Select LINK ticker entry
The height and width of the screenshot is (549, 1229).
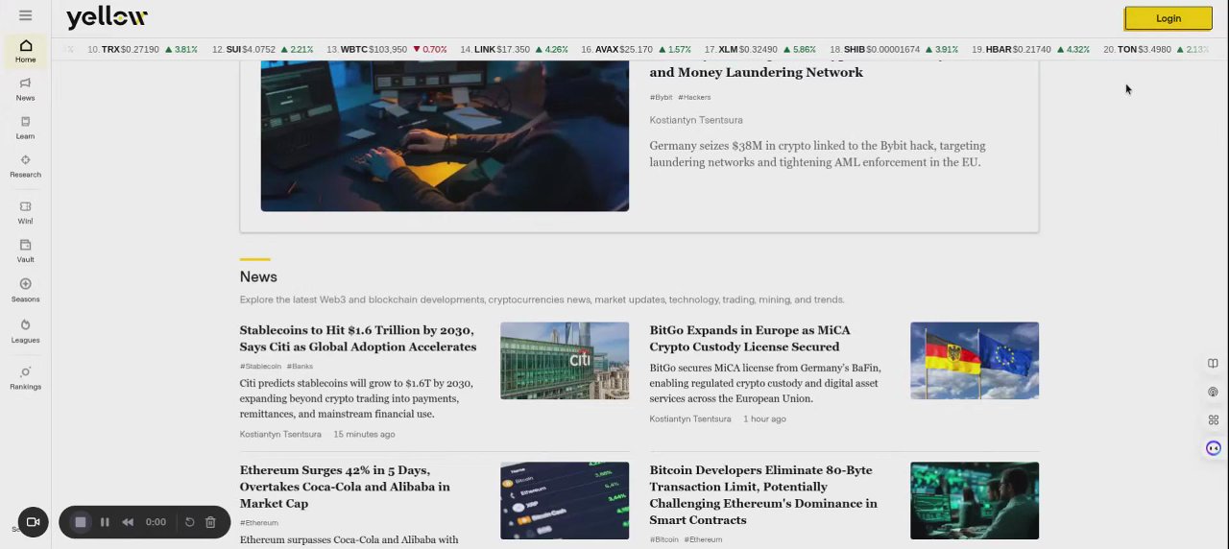click(x=514, y=49)
